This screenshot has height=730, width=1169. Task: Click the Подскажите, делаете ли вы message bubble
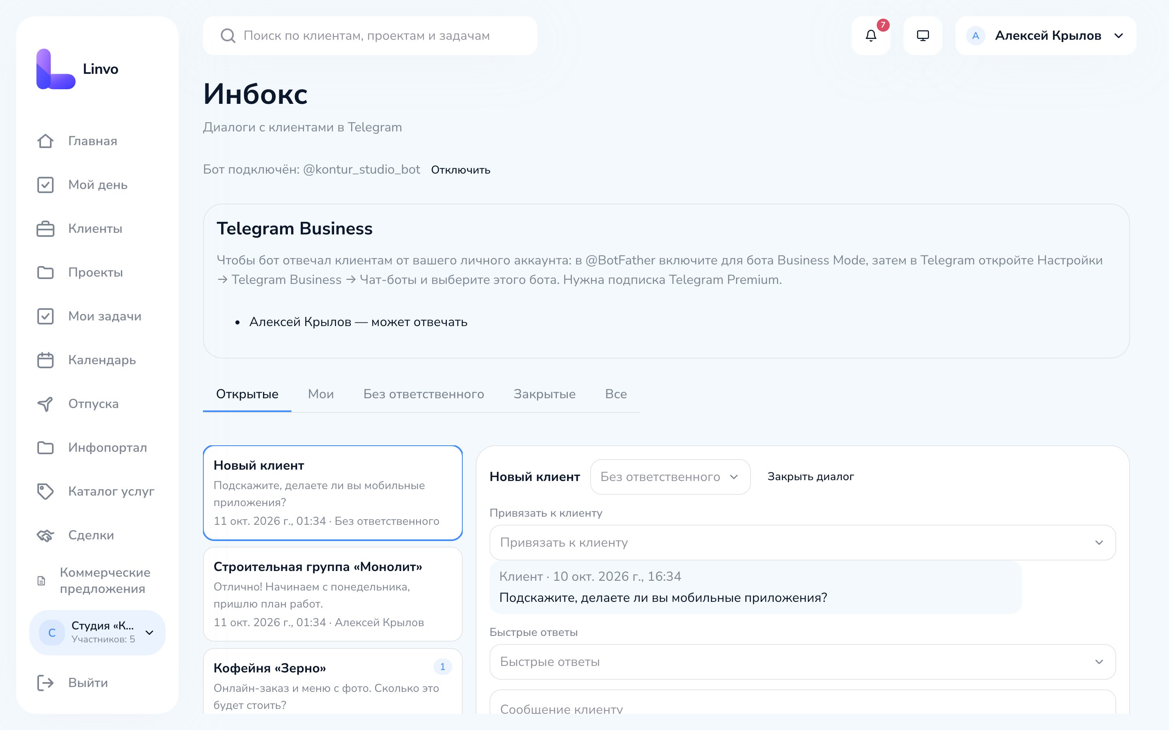click(755, 588)
